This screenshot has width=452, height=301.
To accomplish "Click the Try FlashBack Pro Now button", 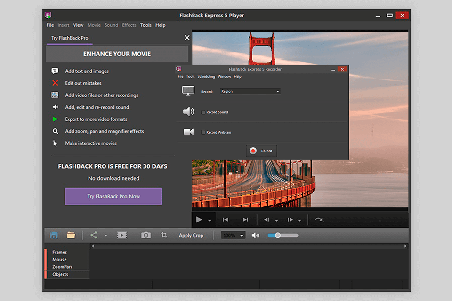I will [x=113, y=196].
